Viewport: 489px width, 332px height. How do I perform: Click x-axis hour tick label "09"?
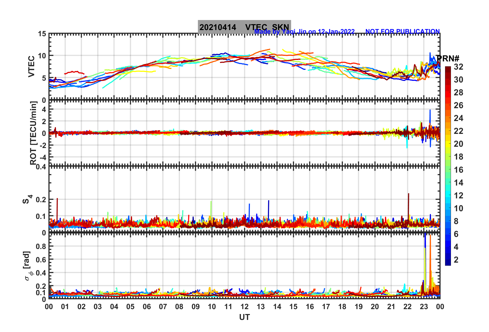196,307
